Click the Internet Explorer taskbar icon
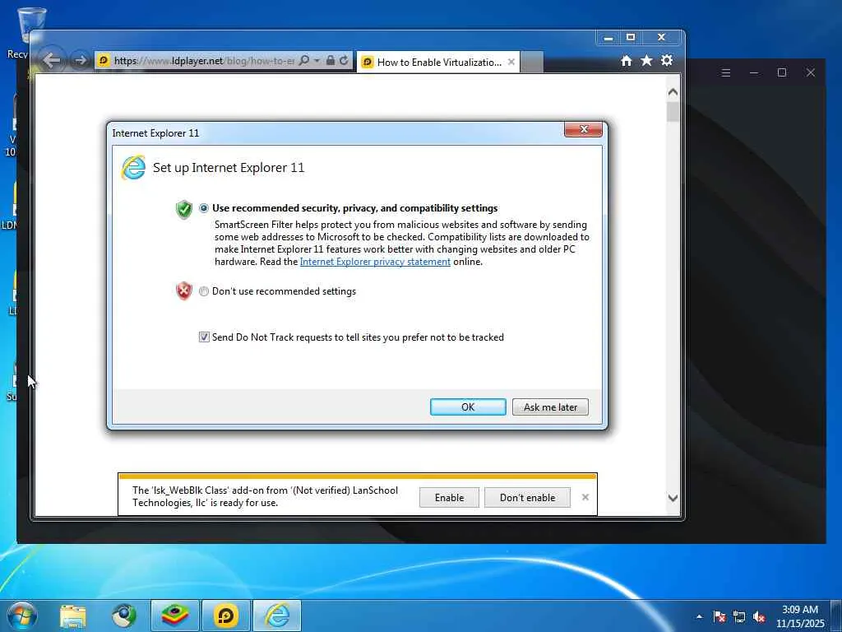The height and width of the screenshot is (632, 842). coord(277,616)
